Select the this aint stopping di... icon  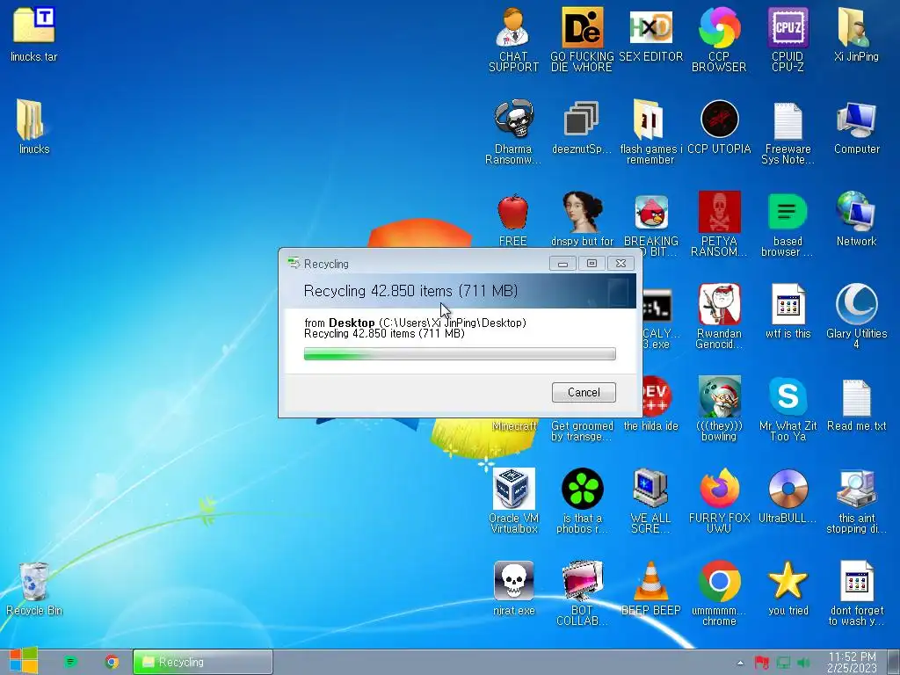pyautogui.click(x=856, y=502)
